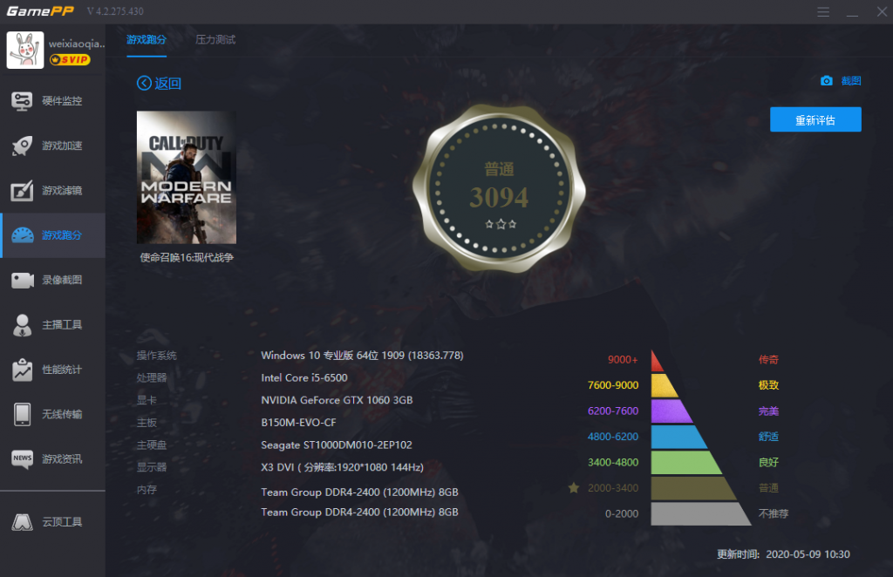The width and height of the screenshot is (893, 577).
Task: Click the 极致 rating label
Action: point(768,385)
